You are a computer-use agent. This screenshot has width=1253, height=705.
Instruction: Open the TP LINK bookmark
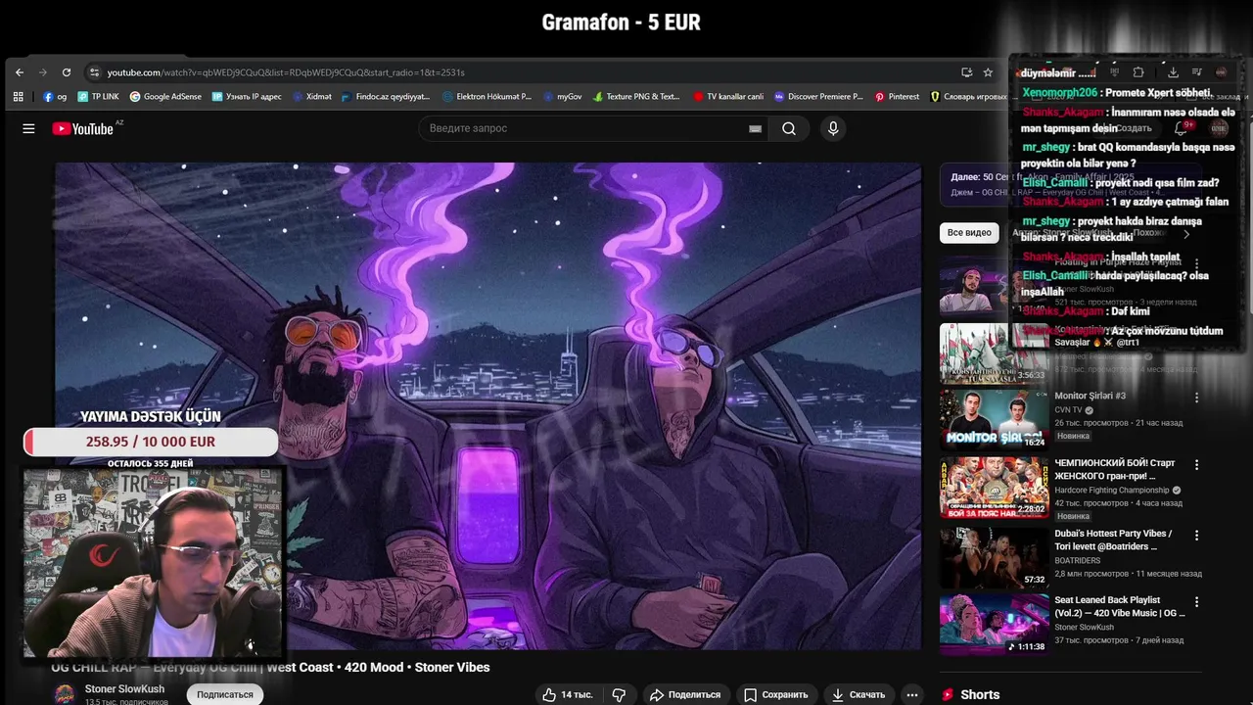pos(98,97)
